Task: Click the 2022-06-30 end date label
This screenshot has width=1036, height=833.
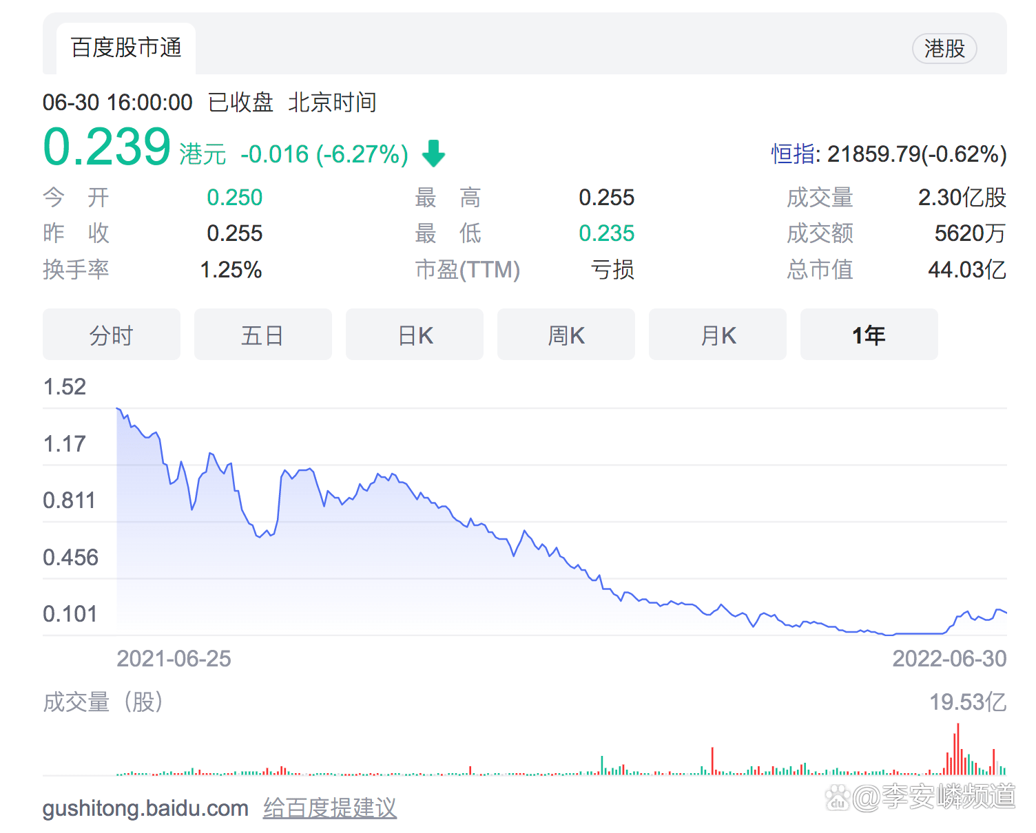Action: point(949,659)
